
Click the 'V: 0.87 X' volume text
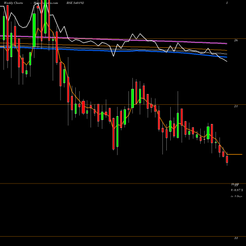click(x=237, y=190)
